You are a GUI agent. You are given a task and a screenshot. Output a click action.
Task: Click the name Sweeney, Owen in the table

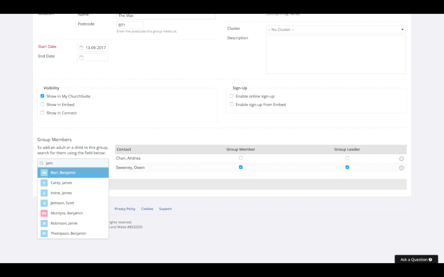tap(130, 168)
